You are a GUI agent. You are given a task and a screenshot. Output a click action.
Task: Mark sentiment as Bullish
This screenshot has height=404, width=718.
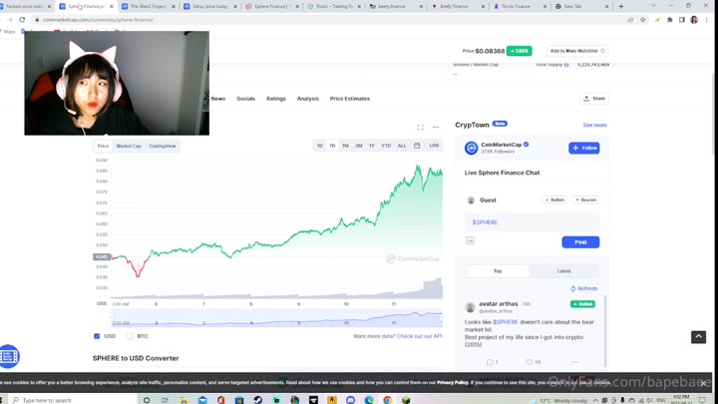[x=554, y=201]
